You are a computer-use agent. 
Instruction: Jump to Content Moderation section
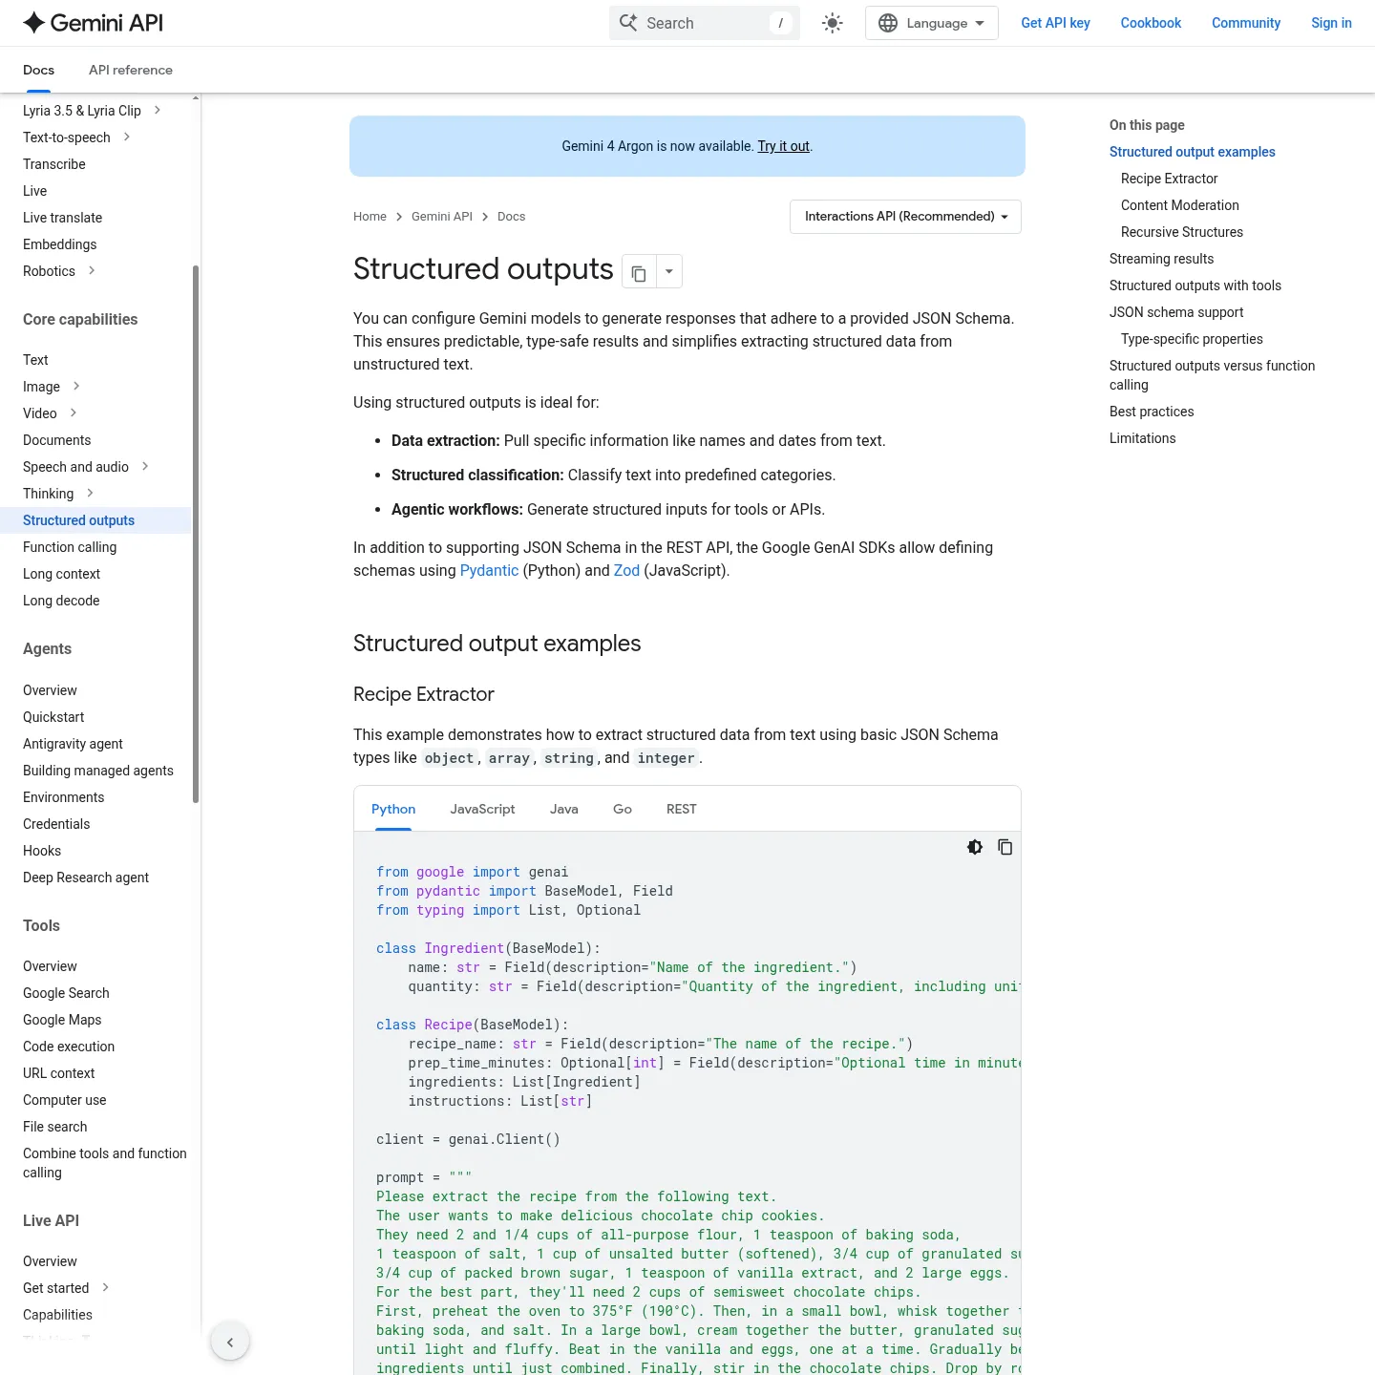[1179, 205]
